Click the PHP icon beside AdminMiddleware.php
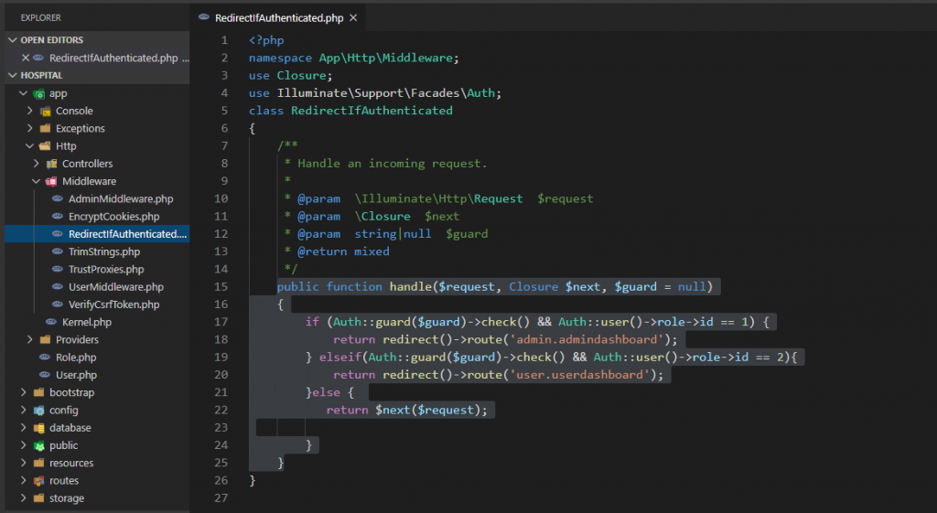 pos(59,198)
